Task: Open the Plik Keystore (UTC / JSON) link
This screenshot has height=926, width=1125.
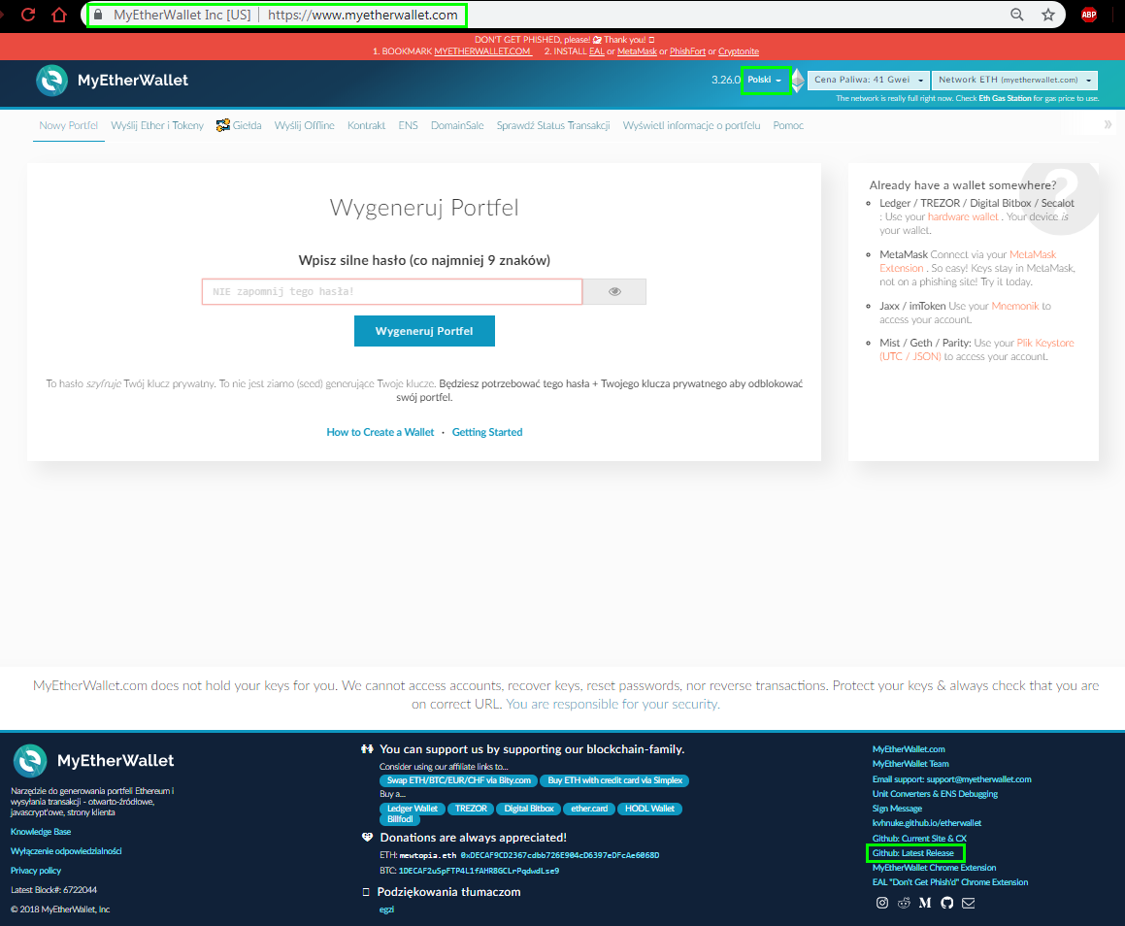Action: (976, 349)
